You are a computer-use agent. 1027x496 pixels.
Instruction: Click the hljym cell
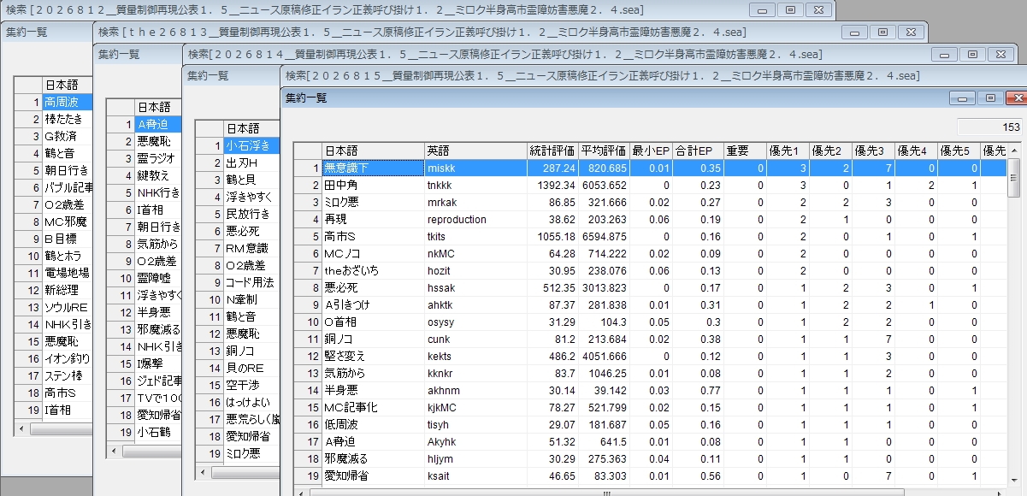pyautogui.click(x=475, y=459)
